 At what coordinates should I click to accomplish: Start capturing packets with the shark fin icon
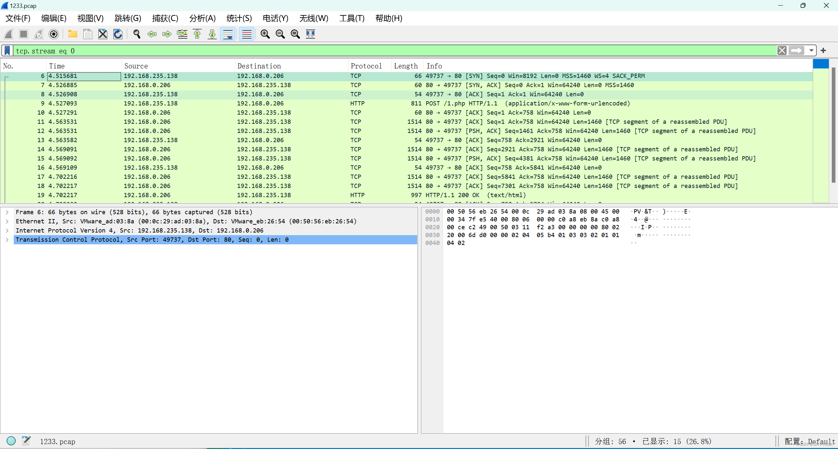(9, 34)
